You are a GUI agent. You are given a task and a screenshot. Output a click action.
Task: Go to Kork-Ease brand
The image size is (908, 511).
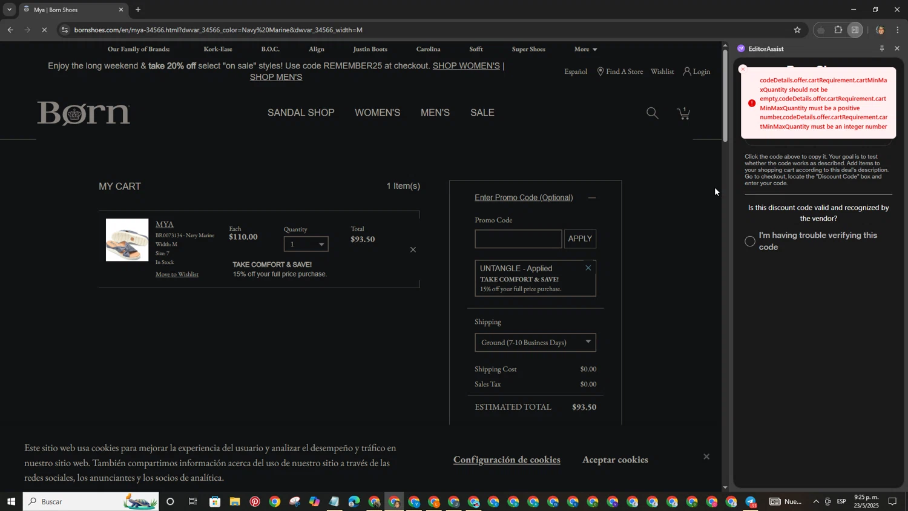[218, 49]
